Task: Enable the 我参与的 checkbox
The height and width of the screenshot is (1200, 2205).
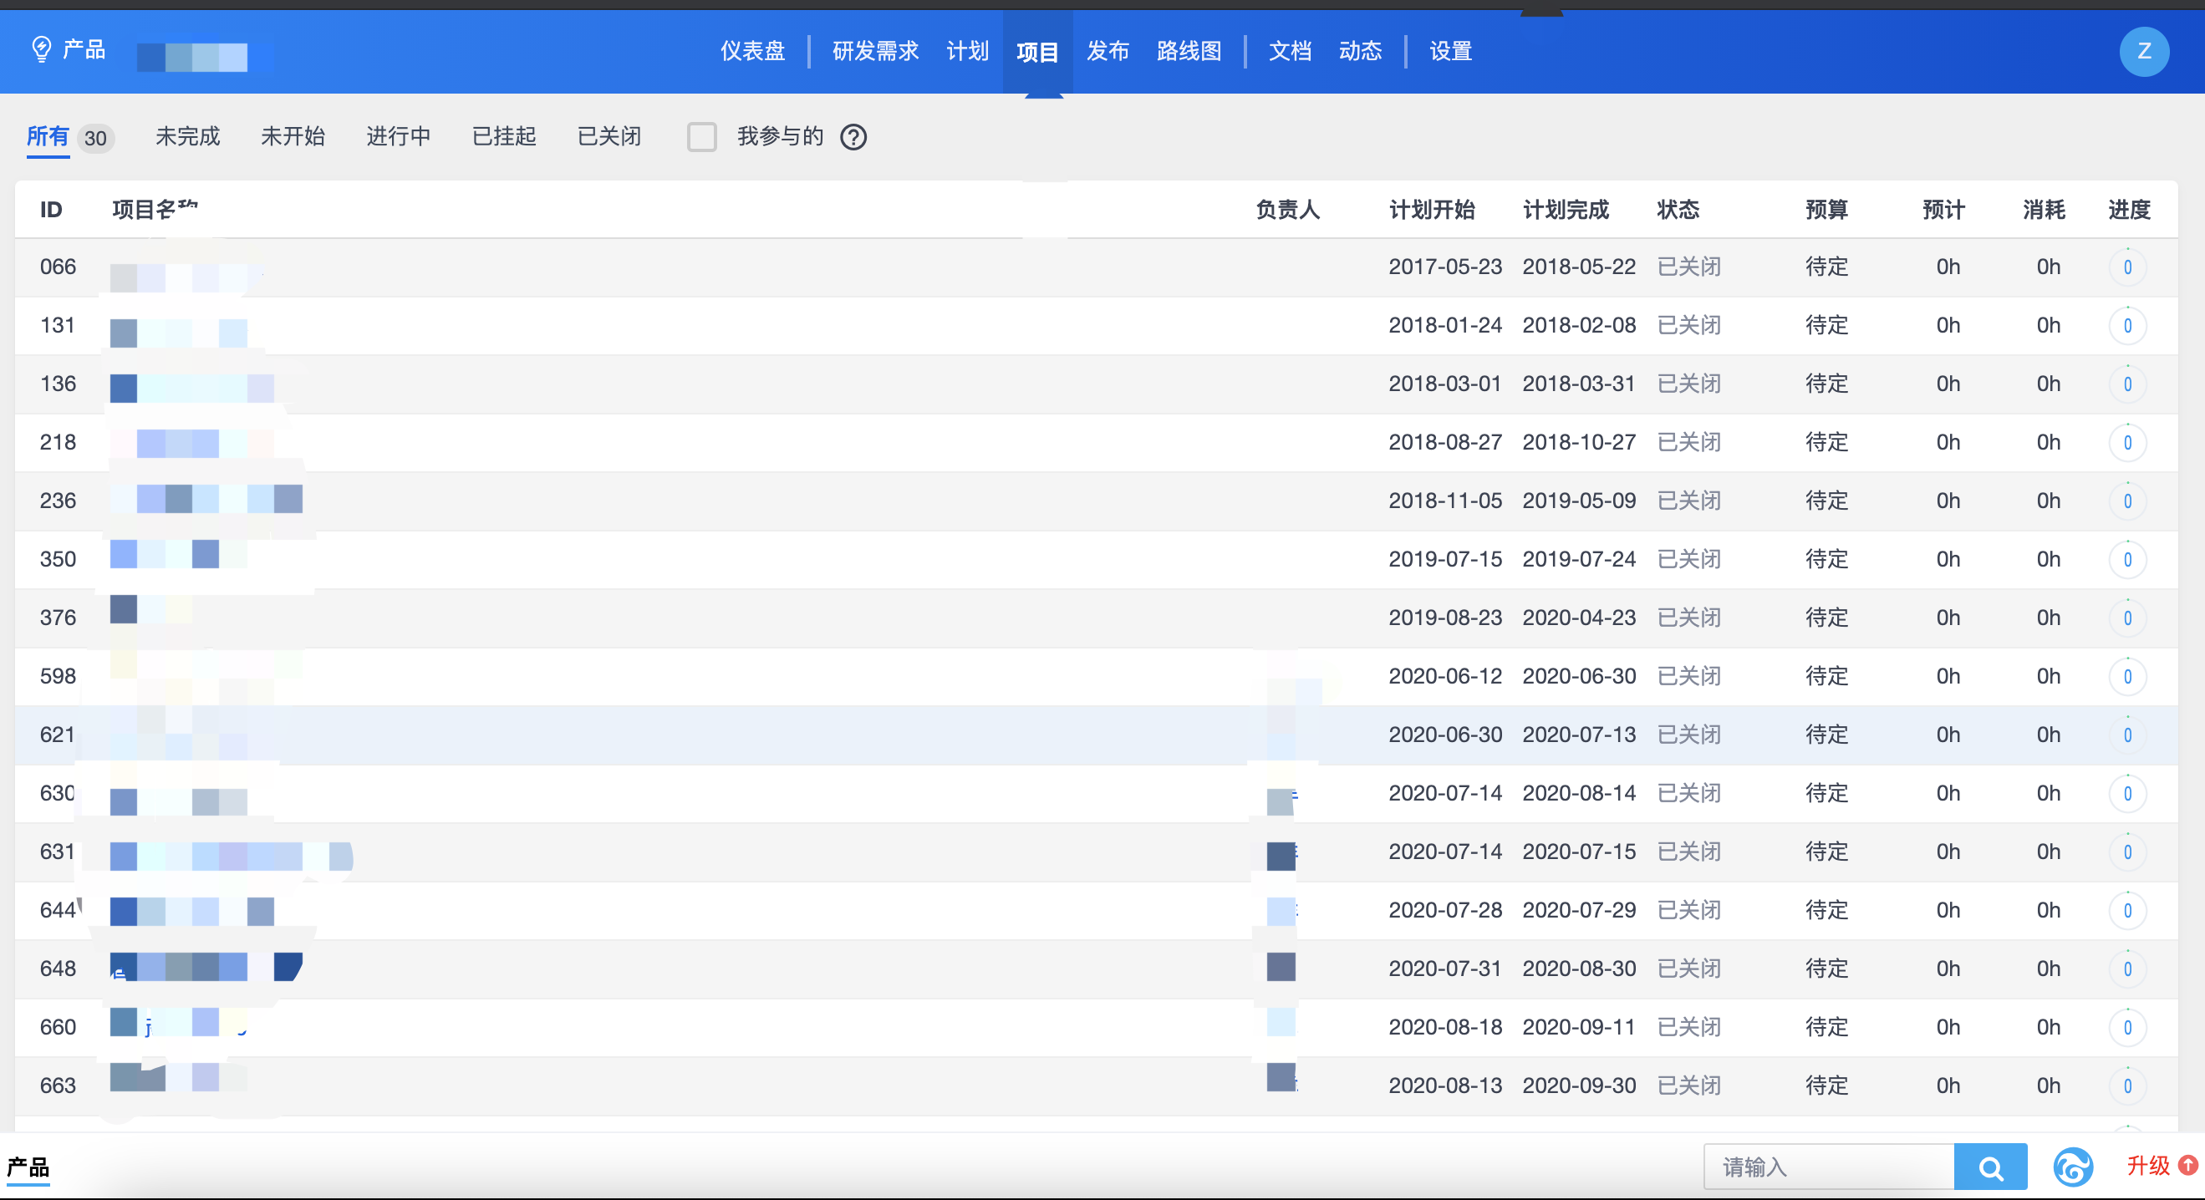Action: point(701,137)
